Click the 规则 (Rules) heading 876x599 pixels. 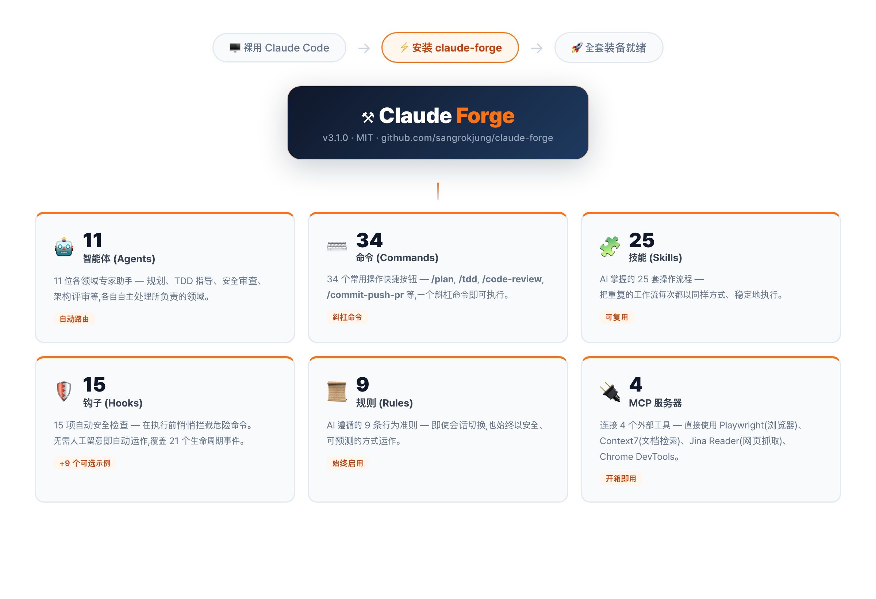point(384,403)
